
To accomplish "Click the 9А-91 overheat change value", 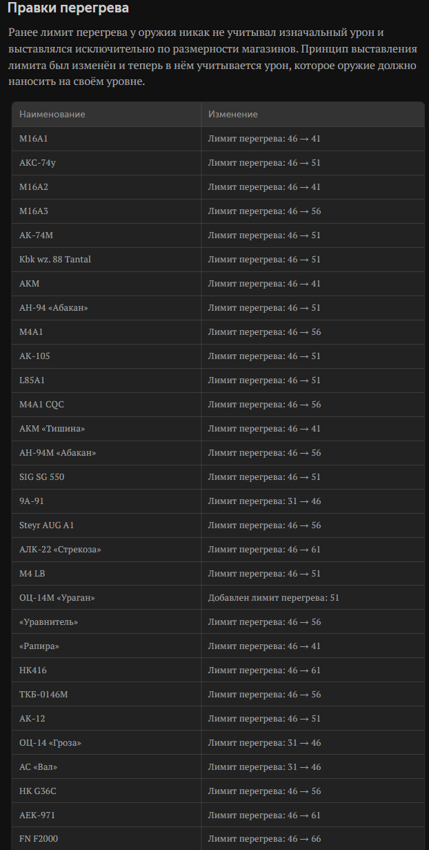I will coord(264,501).
